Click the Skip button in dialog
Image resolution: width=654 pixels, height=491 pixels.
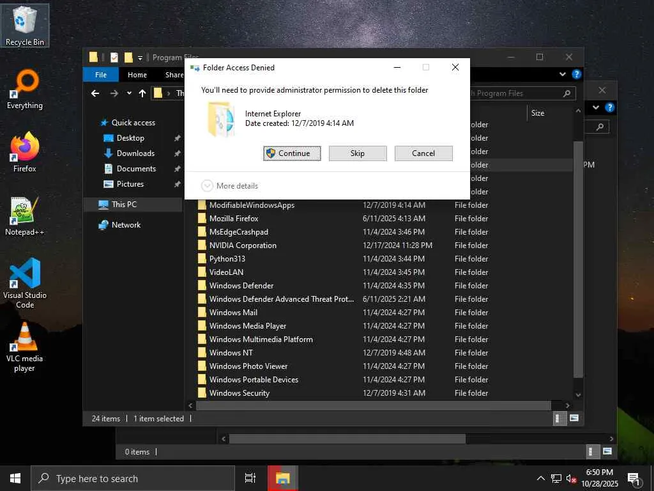(358, 153)
